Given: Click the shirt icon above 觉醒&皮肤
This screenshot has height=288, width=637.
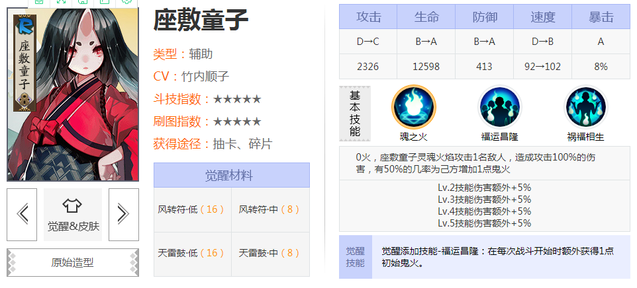Looking at the screenshot, I should pos(72,206).
